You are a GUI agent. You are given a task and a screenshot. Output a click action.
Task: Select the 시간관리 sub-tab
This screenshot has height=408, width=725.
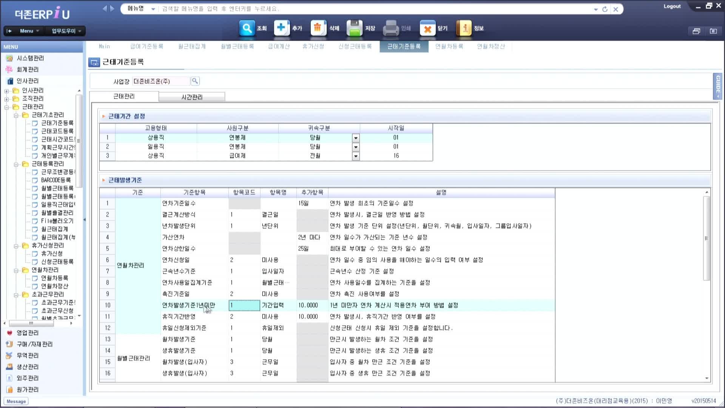tap(192, 97)
